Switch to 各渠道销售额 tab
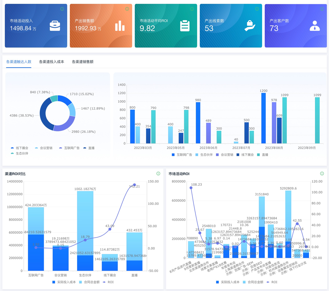 point(83,62)
